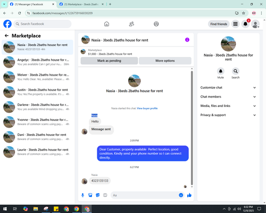Viewport: 266px width, 213px height.
Task: Click chat scrollbar down arrow
Action: point(192,187)
